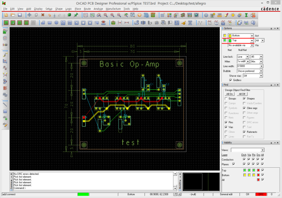This screenshot has width=282, height=198.
Task: Click the blue rectangle shape icon
Action: click(x=50, y=23)
